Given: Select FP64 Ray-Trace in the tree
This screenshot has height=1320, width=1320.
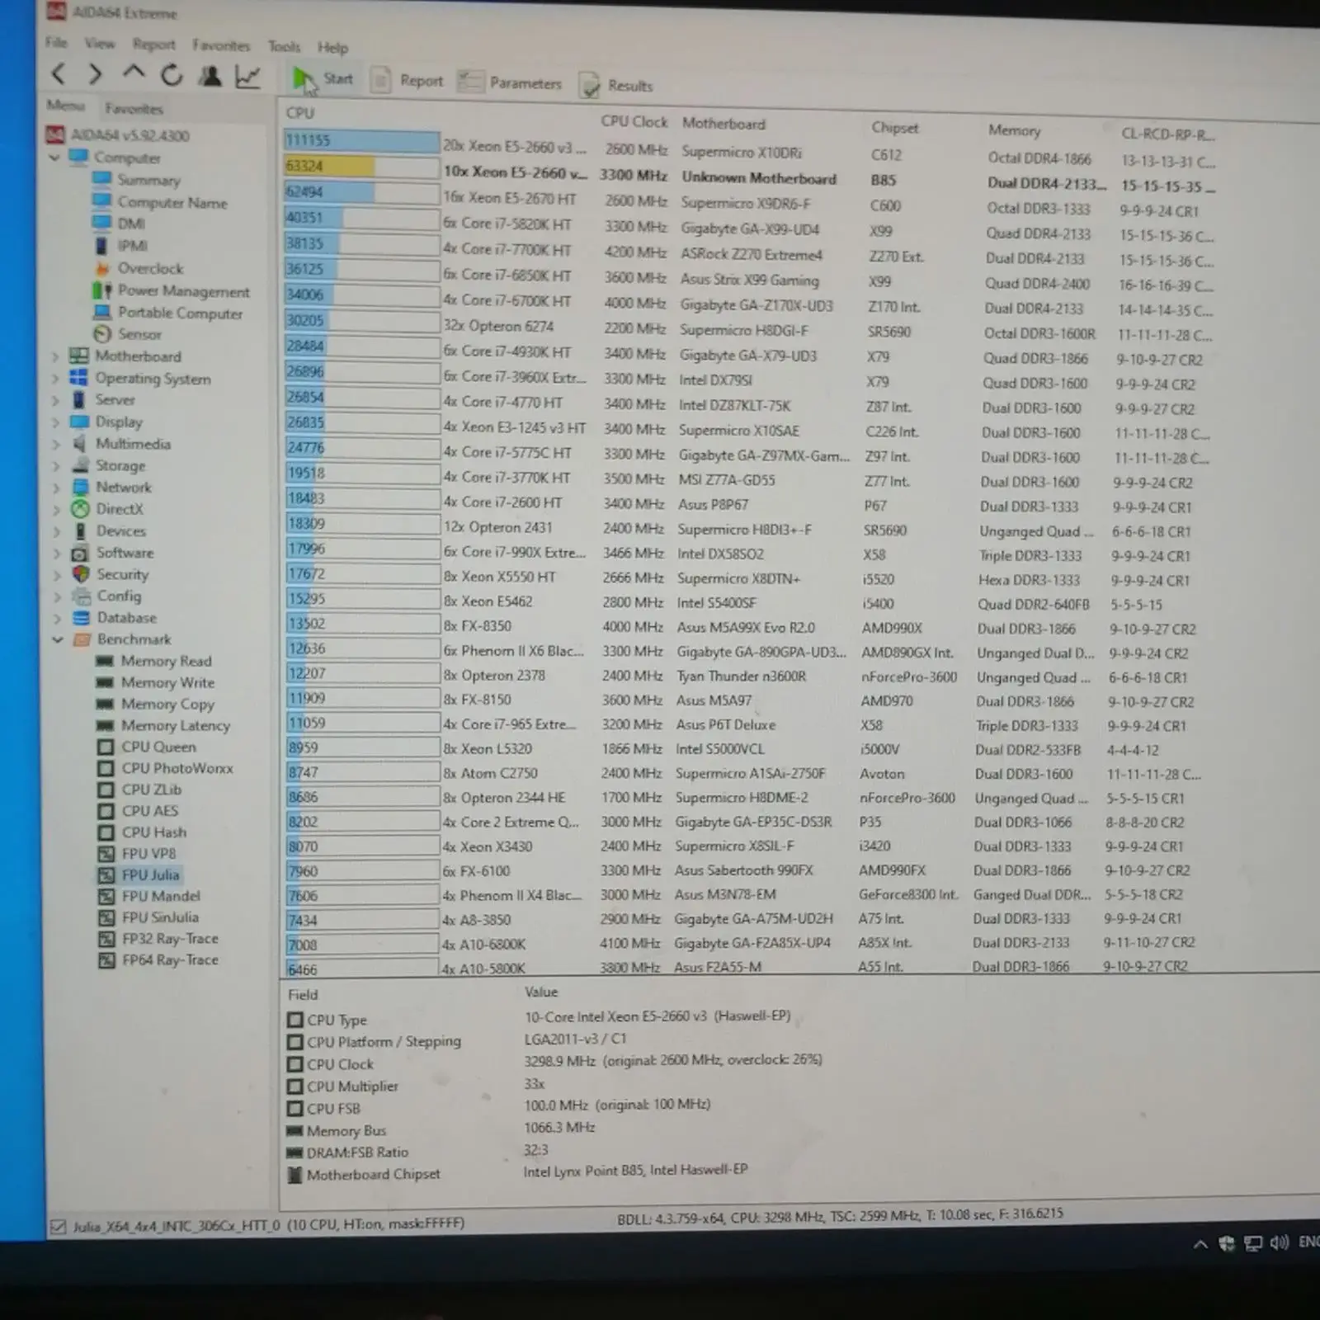Looking at the screenshot, I should tap(170, 960).
